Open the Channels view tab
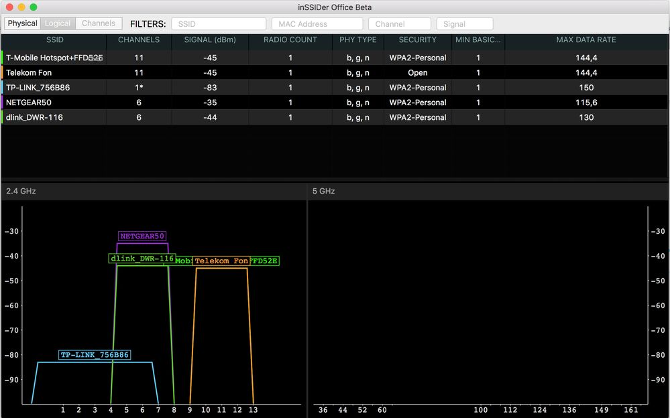Viewport: 670px width, 418px height. click(99, 23)
